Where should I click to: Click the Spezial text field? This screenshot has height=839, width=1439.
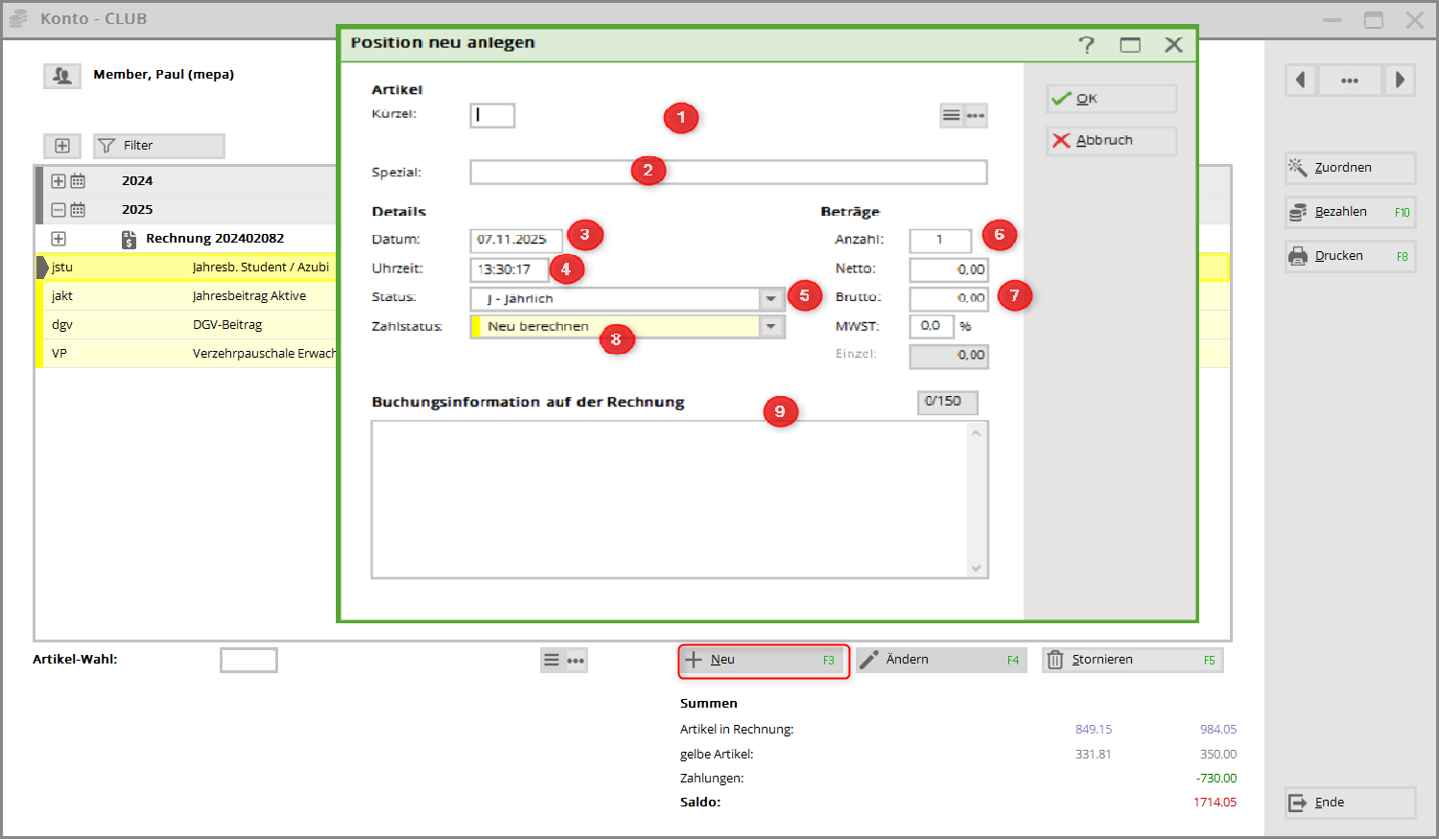pyautogui.click(x=728, y=173)
